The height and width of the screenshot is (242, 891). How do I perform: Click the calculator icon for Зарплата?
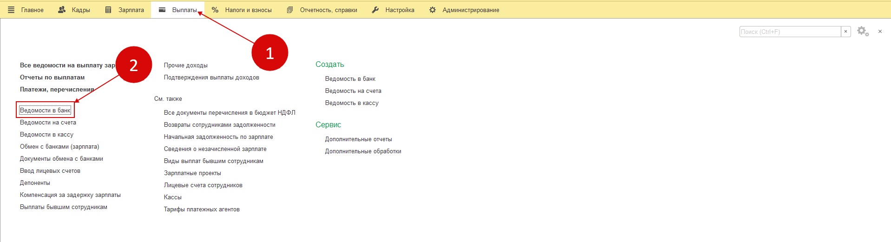point(108,10)
